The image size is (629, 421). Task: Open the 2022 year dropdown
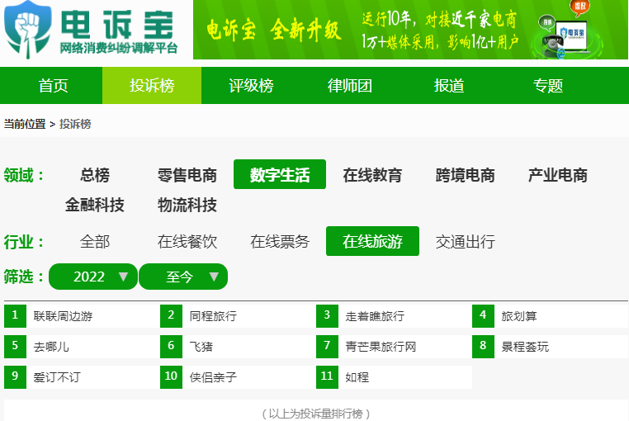[93, 277]
